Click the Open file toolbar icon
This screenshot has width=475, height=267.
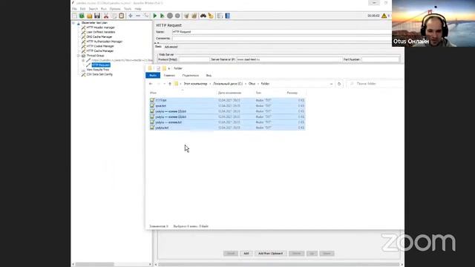click(x=89, y=16)
